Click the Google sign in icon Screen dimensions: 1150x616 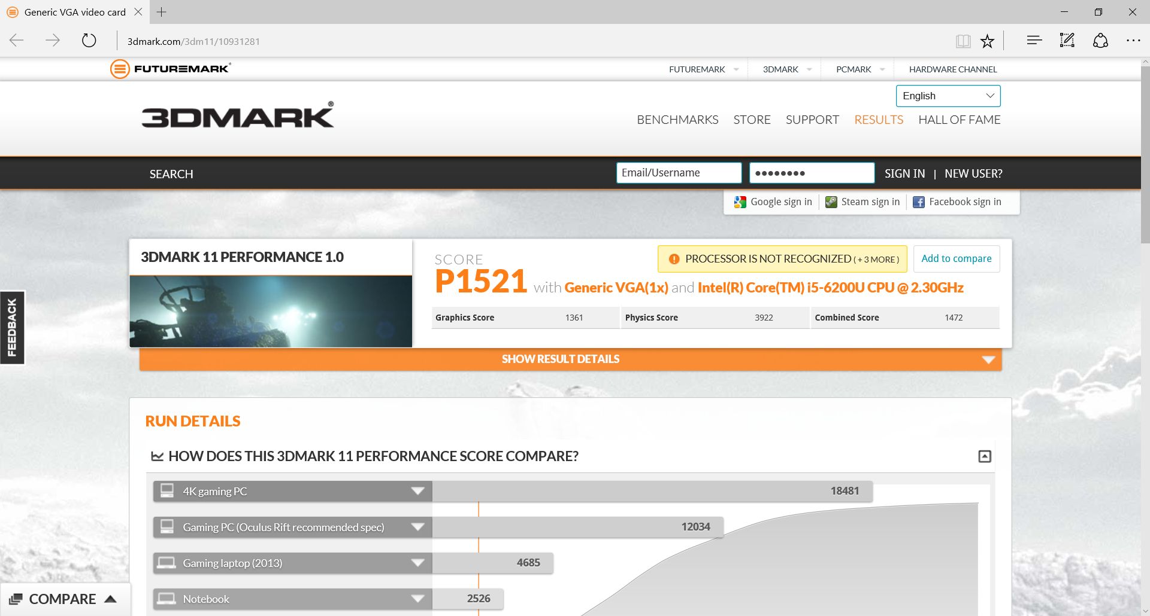(740, 202)
